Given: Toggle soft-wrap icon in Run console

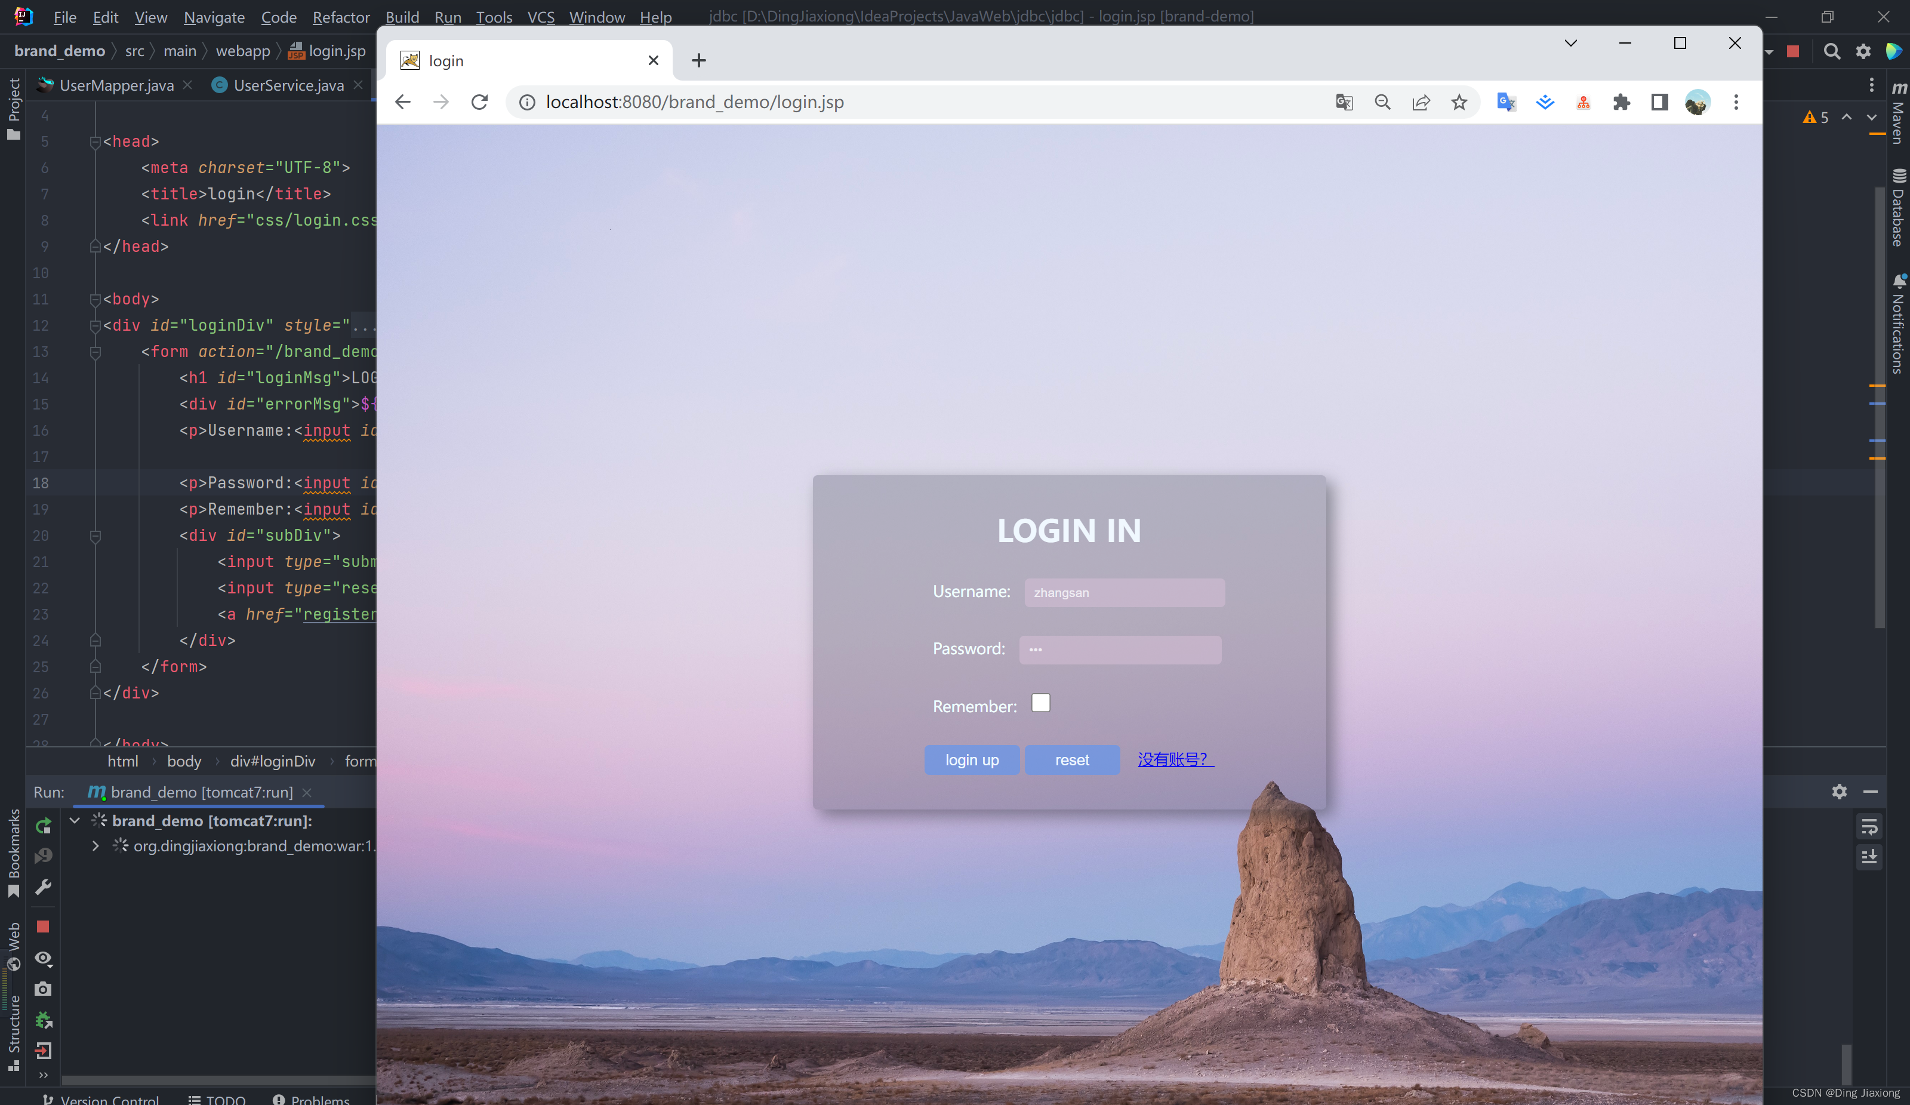Looking at the screenshot, I should click(1869, 827).
